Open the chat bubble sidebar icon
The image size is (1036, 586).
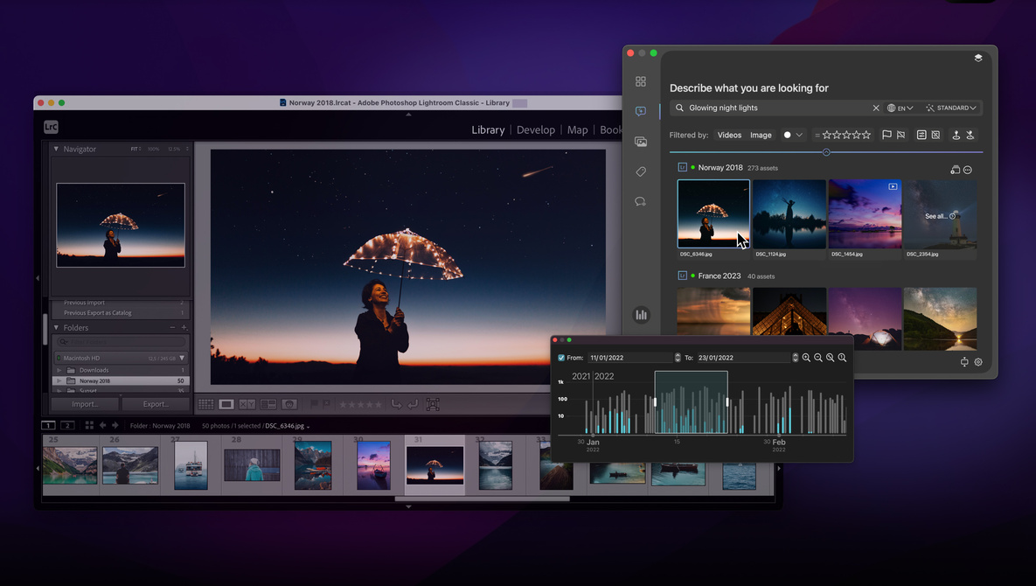pos(640,201)
